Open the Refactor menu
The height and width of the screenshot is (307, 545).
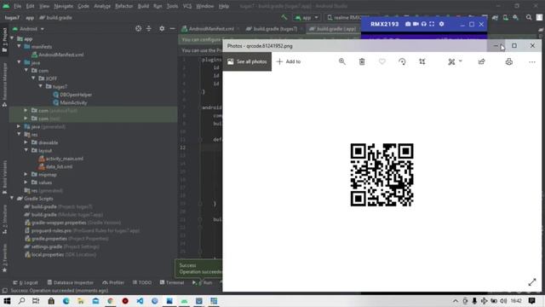click(124, 6)
